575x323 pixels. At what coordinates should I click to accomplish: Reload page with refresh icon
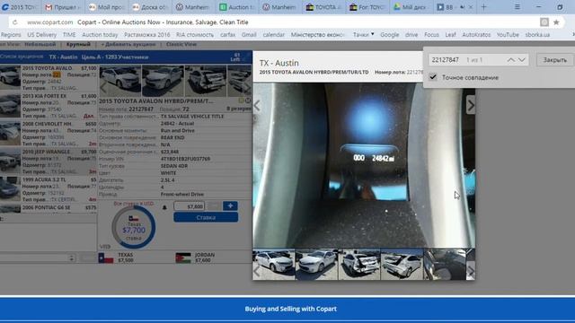(x=15, y=22)
